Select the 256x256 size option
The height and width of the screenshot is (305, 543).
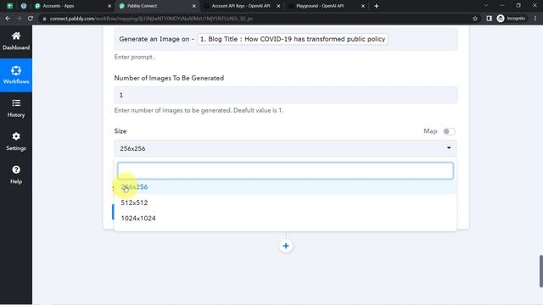[285, 187]
